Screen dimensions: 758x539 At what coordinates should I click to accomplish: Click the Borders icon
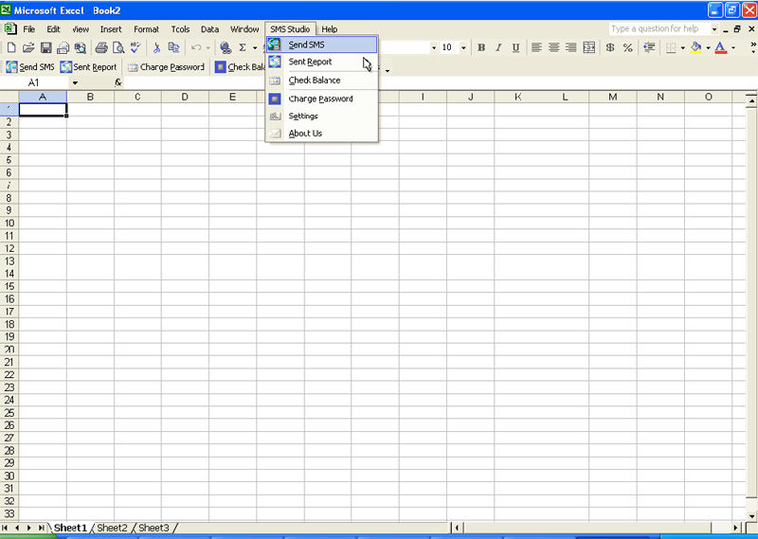point(671,47)
